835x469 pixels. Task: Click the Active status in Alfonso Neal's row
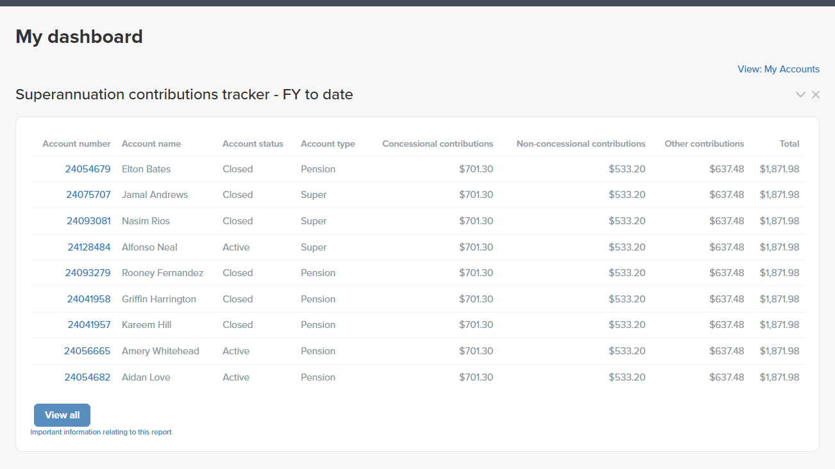[x=236, y=247]
